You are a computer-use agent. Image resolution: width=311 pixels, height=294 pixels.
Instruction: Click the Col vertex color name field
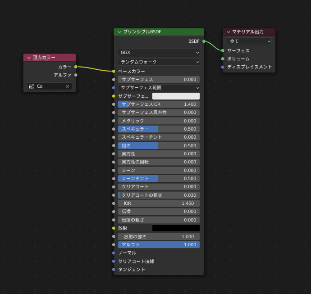tap(50, 86)
